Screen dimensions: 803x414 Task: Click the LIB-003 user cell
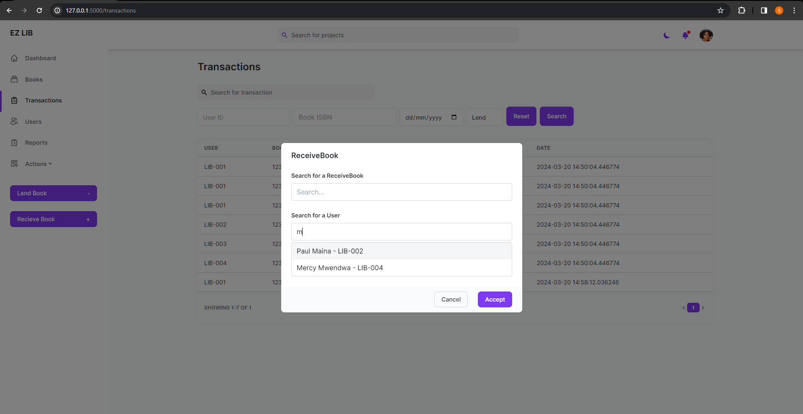(x=215, y=244)
